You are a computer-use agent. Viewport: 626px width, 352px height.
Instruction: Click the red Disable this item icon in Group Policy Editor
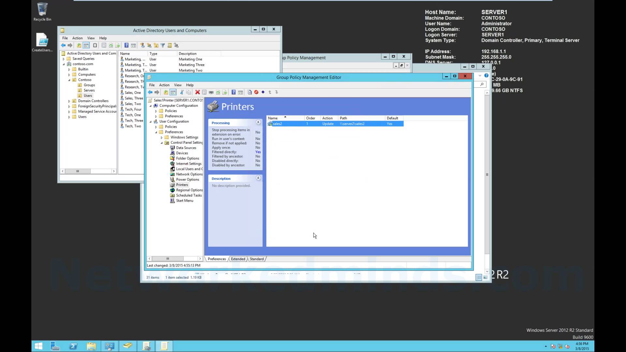(x=256, y=92)
